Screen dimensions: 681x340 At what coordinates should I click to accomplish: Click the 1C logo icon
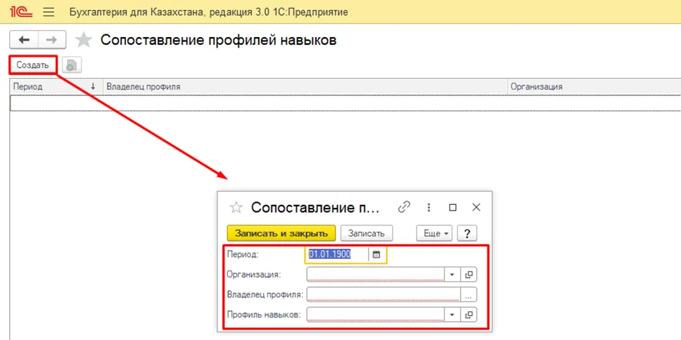pos(21,12)
